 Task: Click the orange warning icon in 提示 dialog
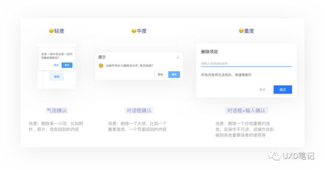(x=101, y=66)
